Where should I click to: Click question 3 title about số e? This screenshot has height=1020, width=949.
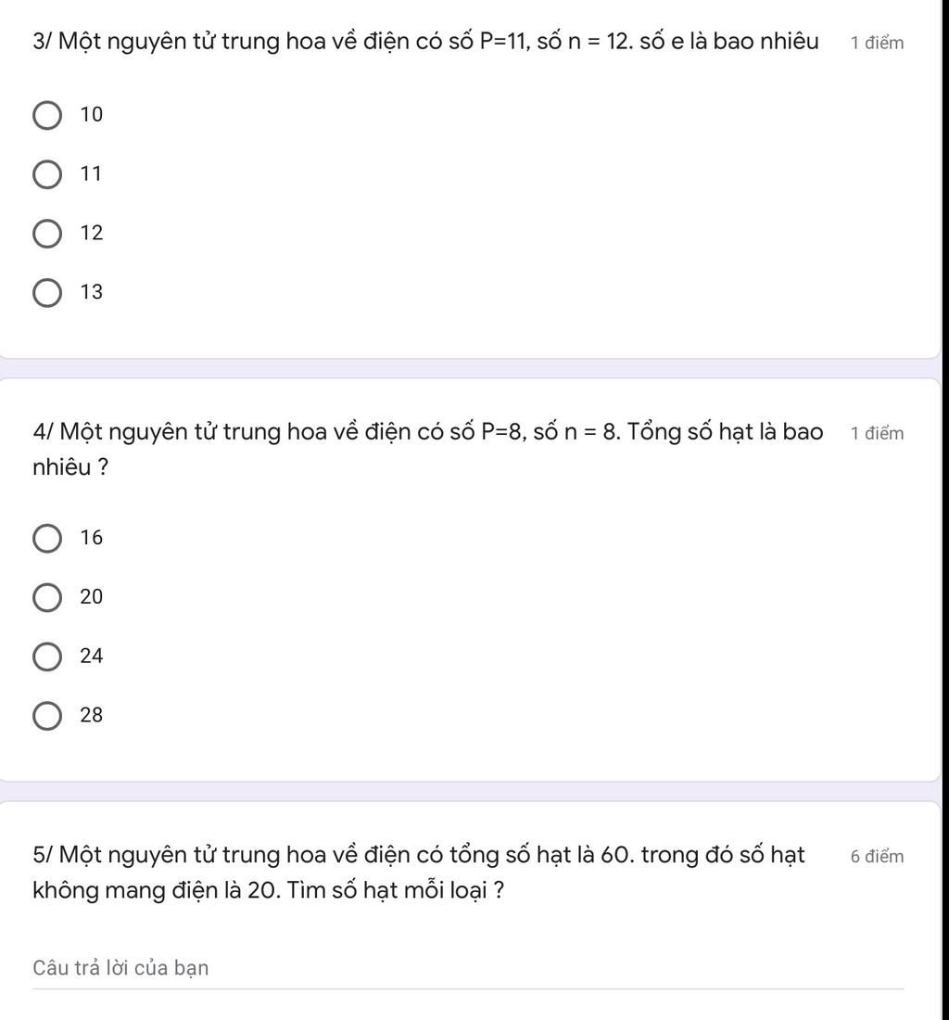[425, 42]
